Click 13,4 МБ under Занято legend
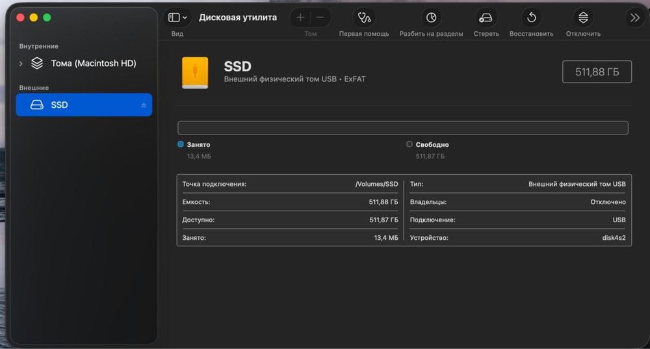 point(199,156)
